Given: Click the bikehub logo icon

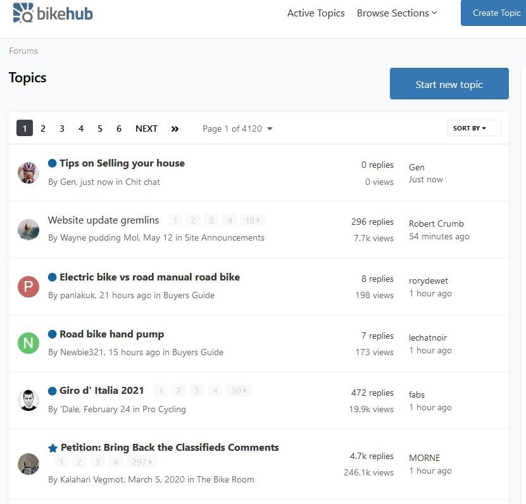Looking at the screenshot, I should (24, 13).
